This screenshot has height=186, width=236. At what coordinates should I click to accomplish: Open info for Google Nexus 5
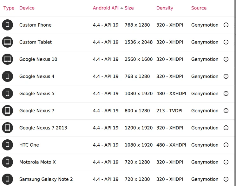tap(226, 94)
